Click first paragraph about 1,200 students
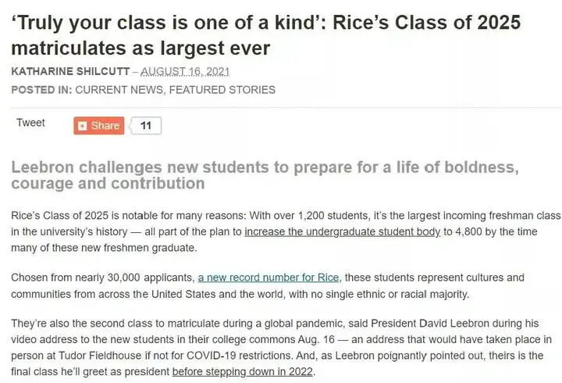The image size is (562, 383). (x=286, y=231)
